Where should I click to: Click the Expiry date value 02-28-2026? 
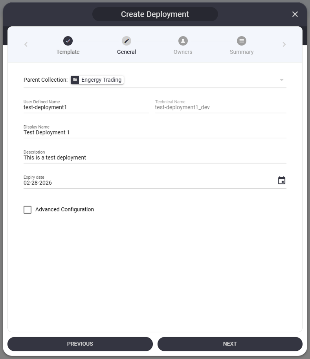tap(38, 183)
